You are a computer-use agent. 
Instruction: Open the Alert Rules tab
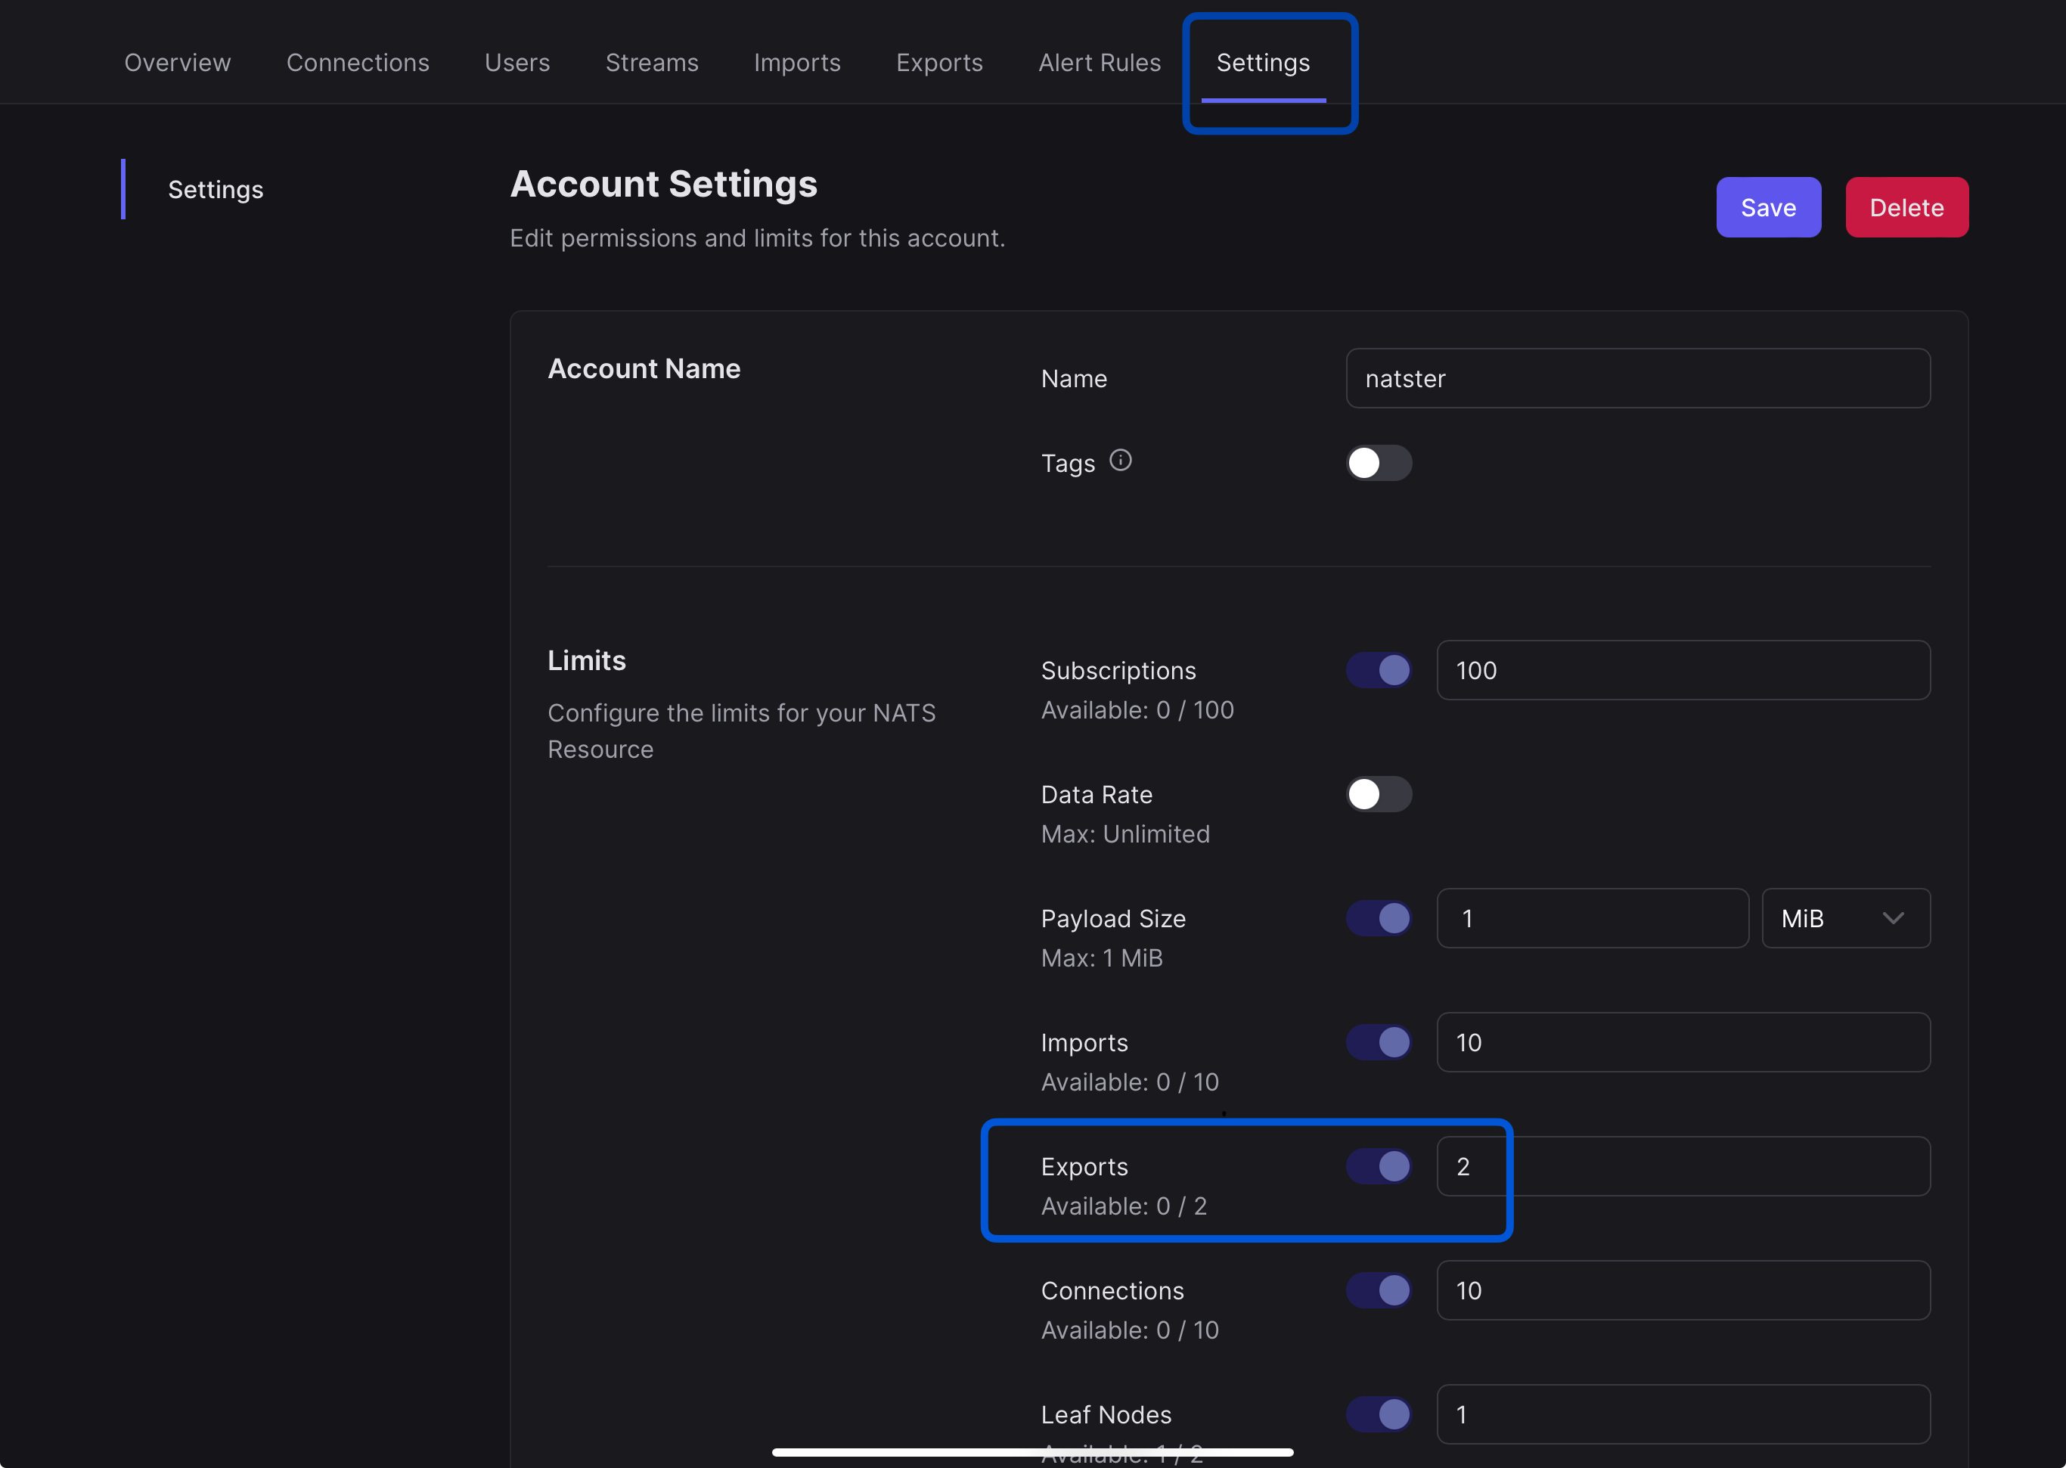[1099, 62]
